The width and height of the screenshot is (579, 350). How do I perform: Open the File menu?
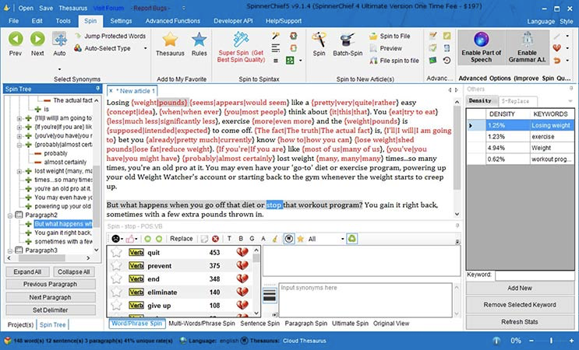(x=14, y=21)
